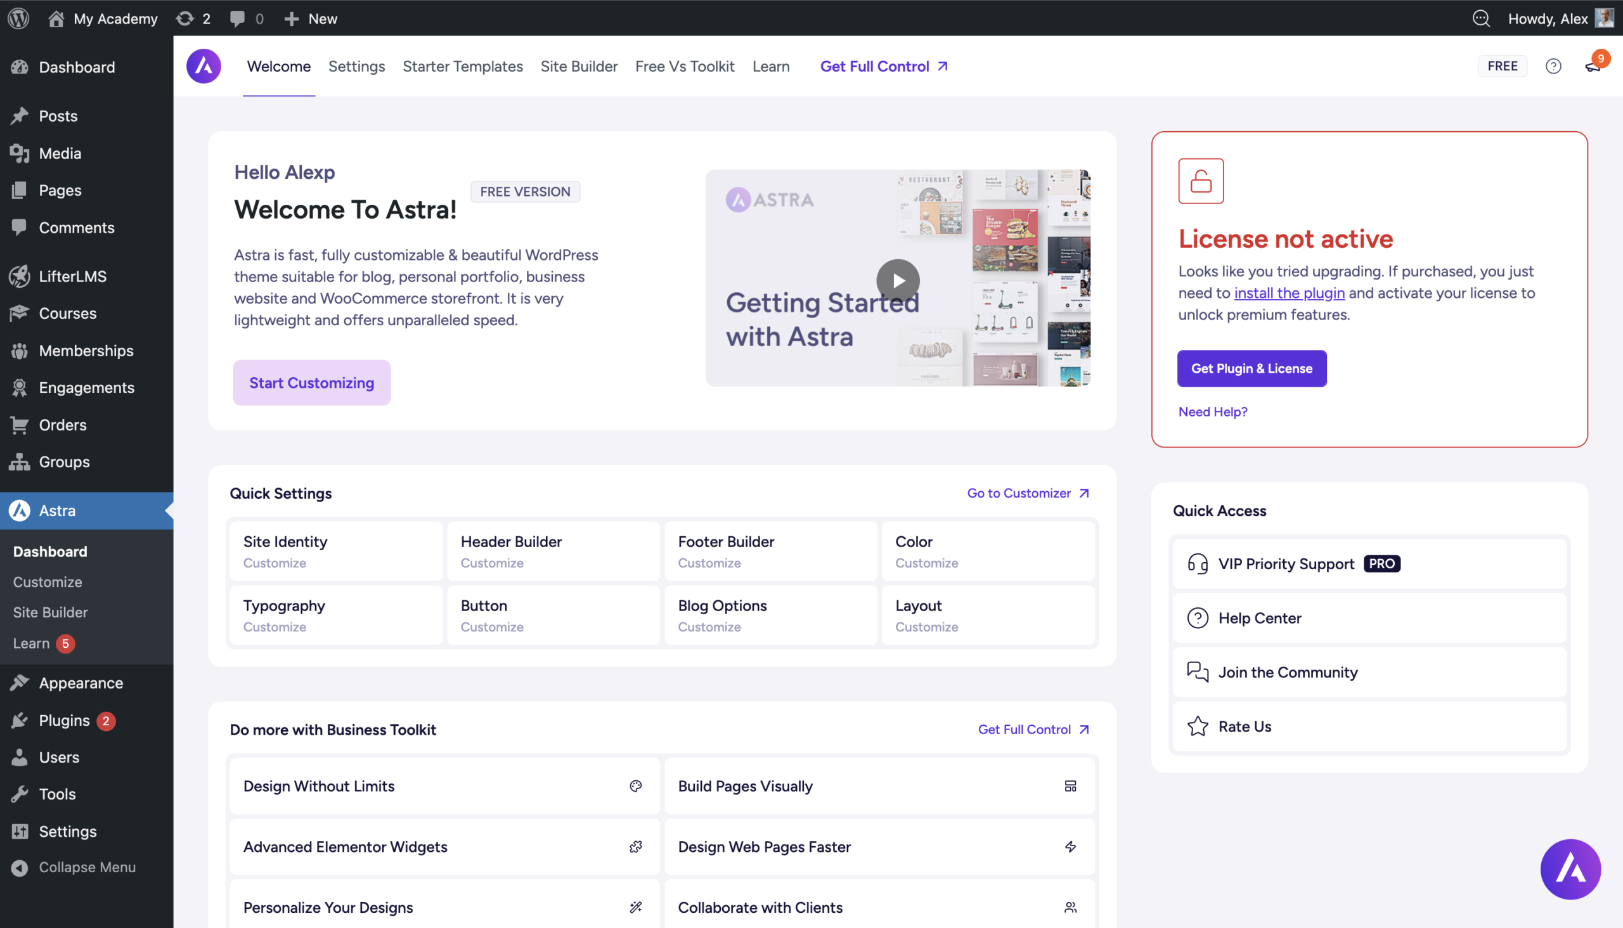
Task: Click the lightning icon on Design Web Pages Faster
Action: 1070,846
